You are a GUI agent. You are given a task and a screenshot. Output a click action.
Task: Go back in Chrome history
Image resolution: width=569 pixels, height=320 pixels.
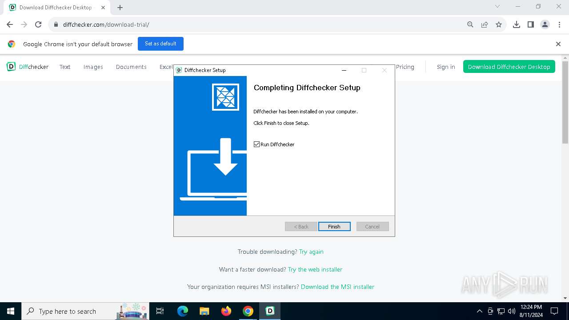10,24
